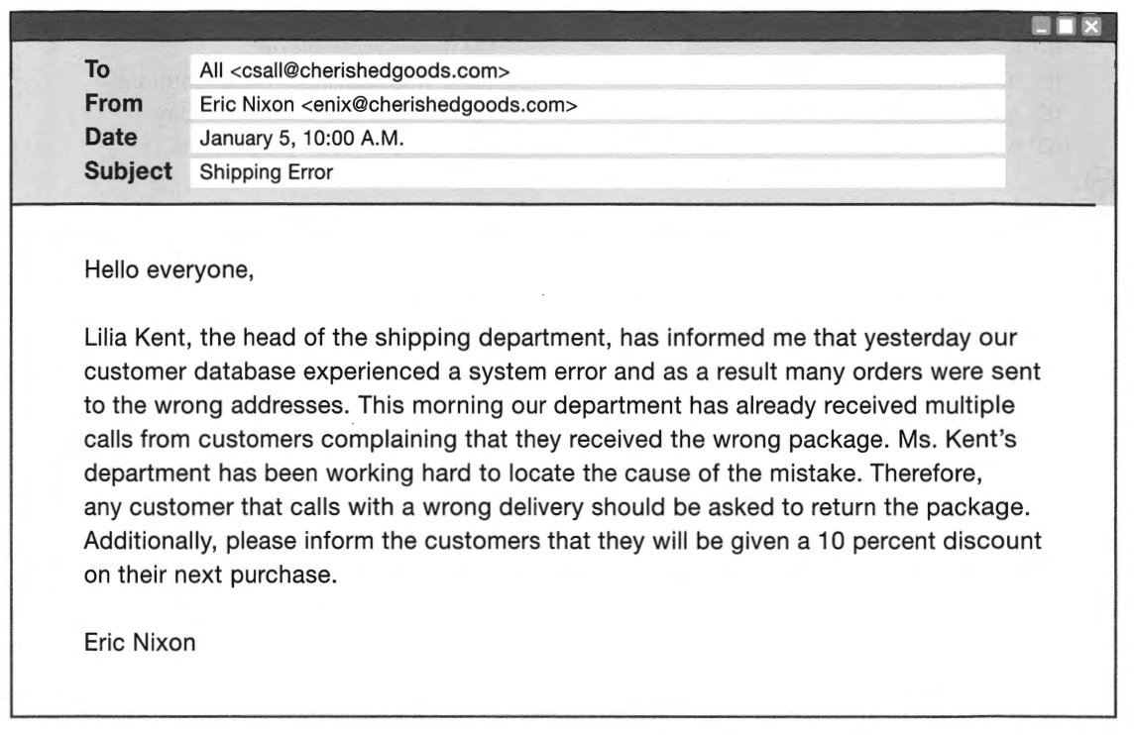Select the Date field showing January 5
The width and height of the screenshot is (1134, 735).
tap(598, 138)
